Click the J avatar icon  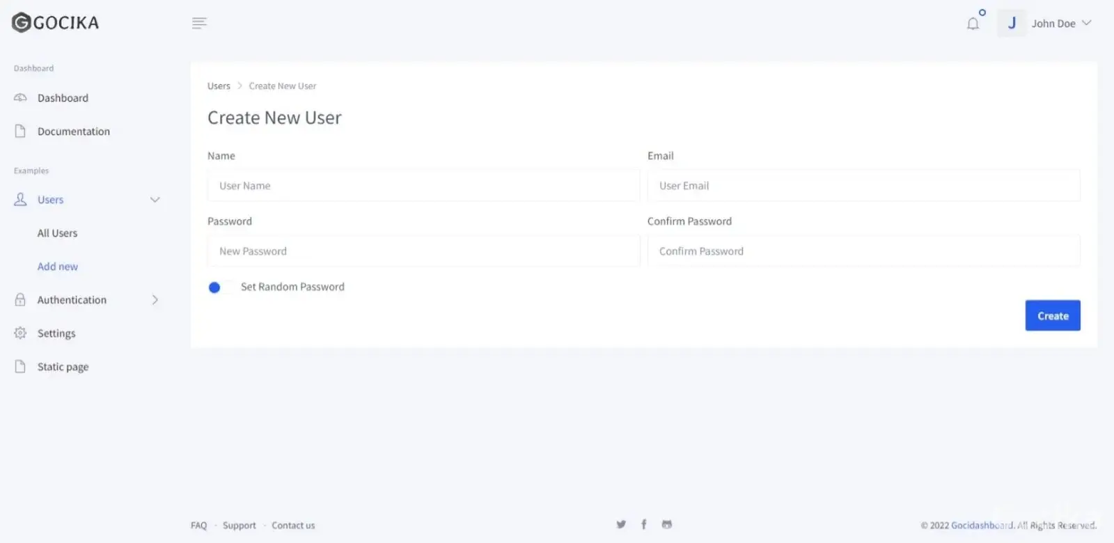[x=1011, y=23]
